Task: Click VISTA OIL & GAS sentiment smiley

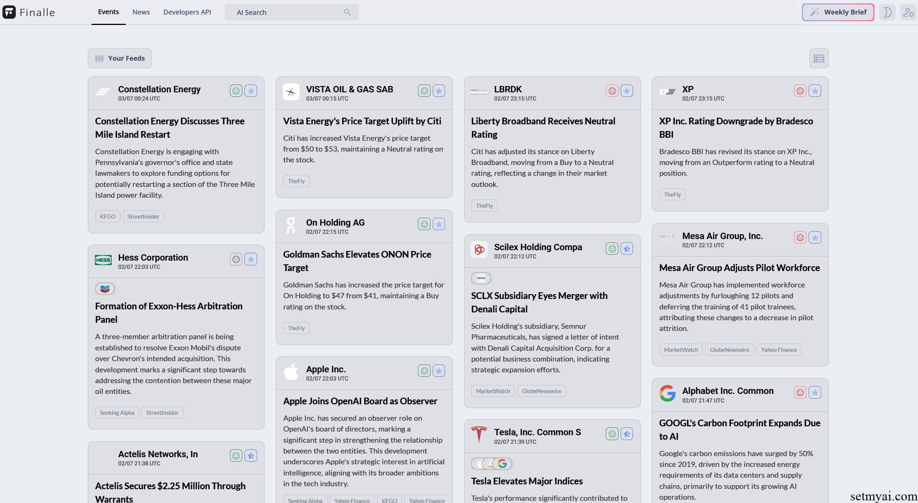Action: click(x=424, y=91)
